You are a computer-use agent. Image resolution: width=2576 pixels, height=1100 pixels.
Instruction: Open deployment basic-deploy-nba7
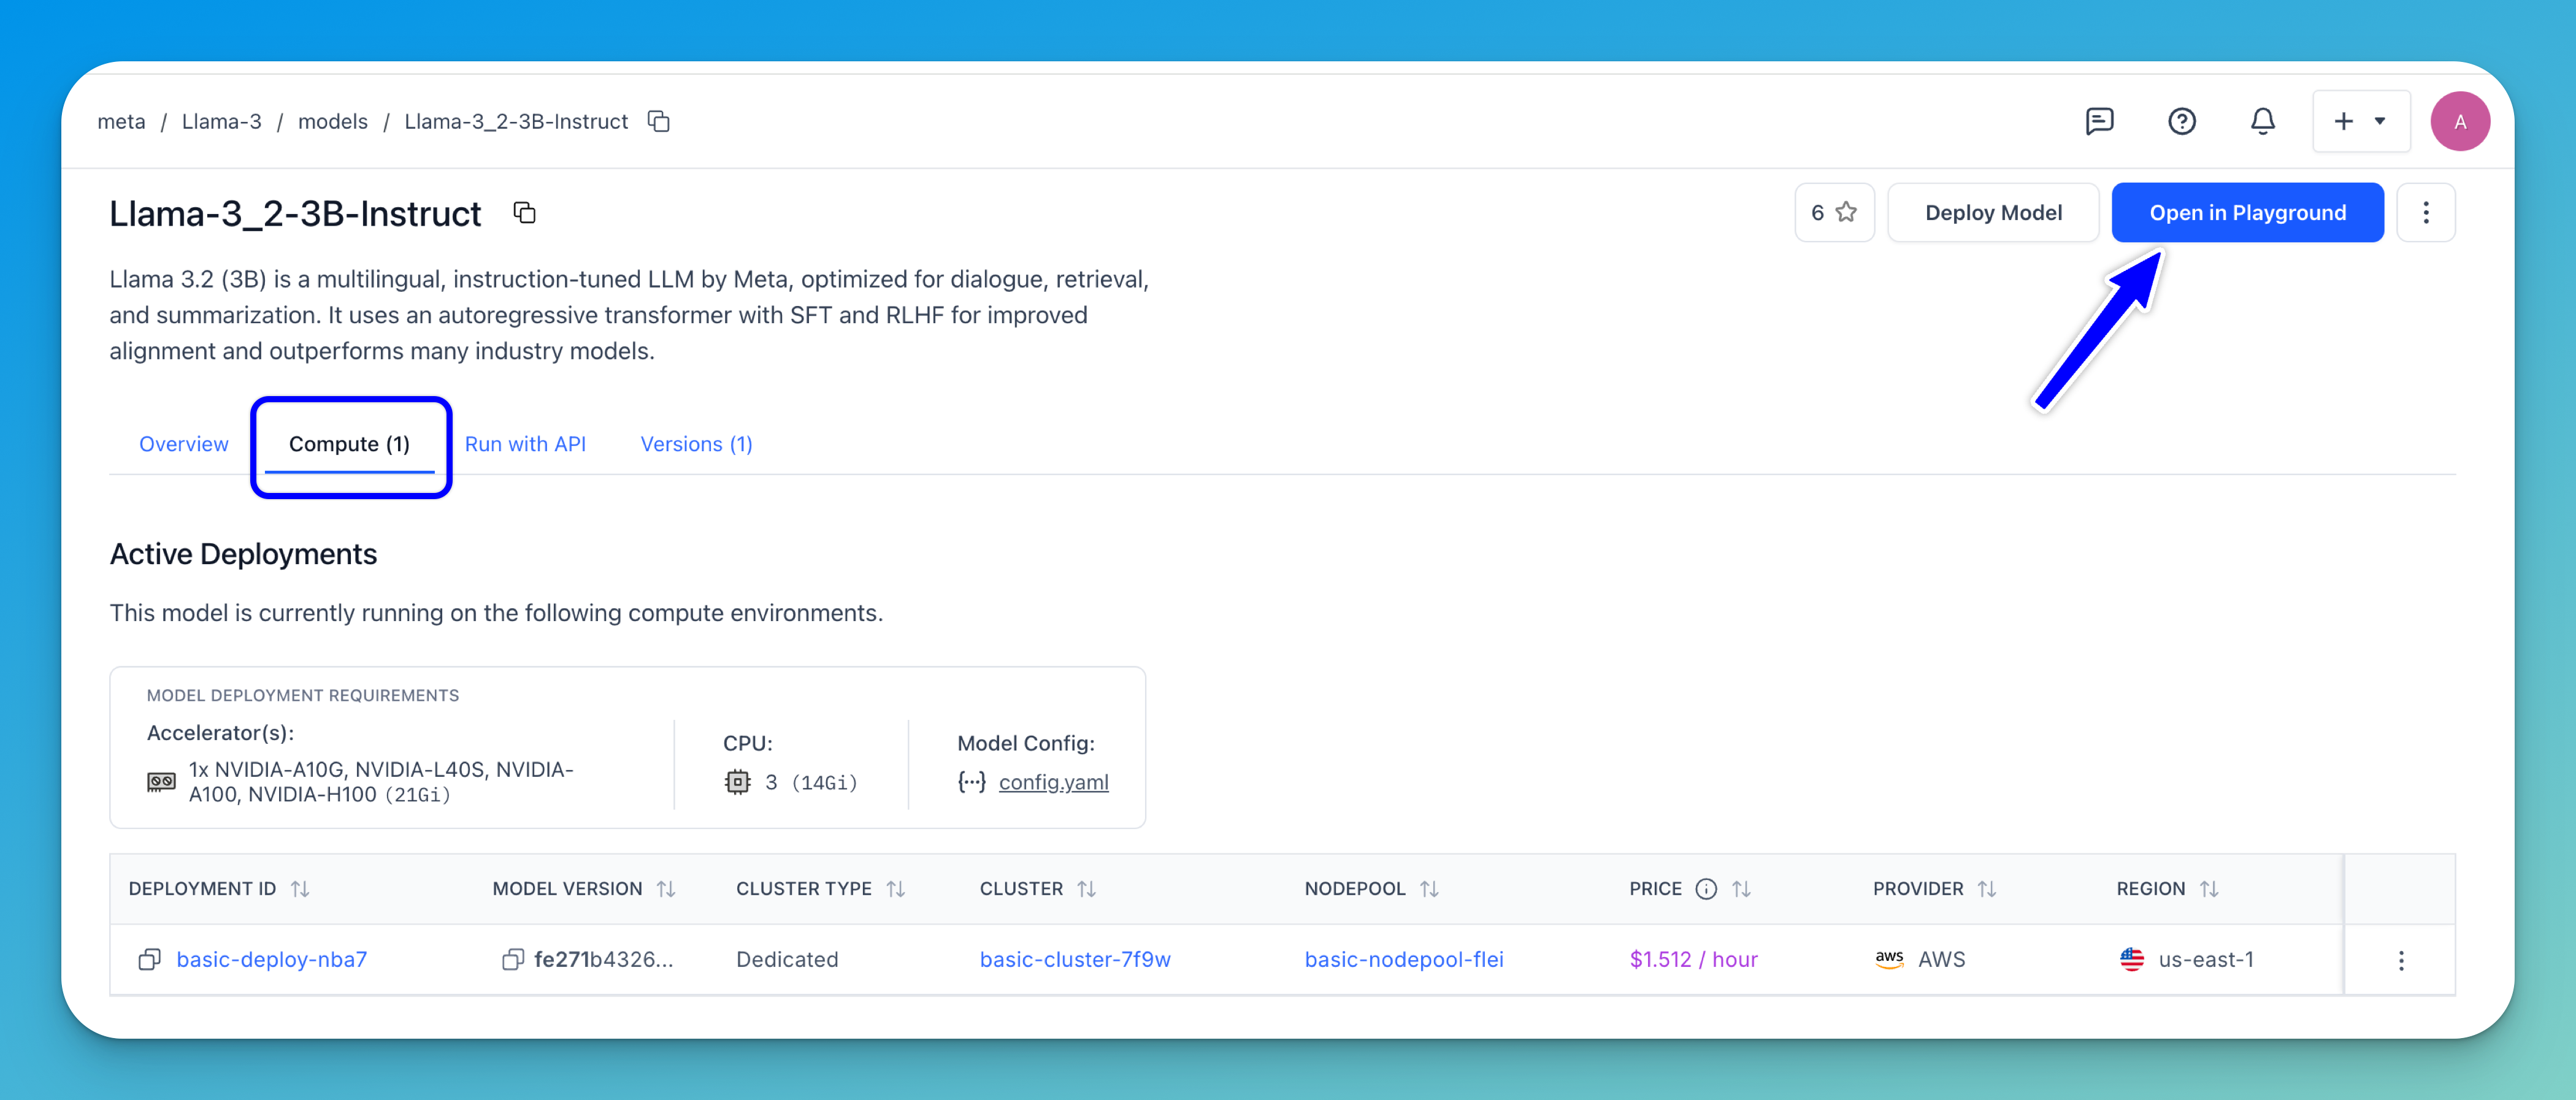click(x=271, y=959)
